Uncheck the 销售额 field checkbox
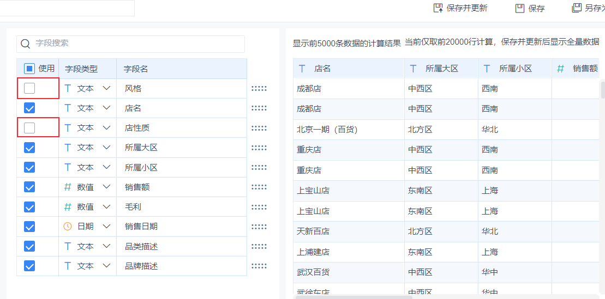 point(29,187)
